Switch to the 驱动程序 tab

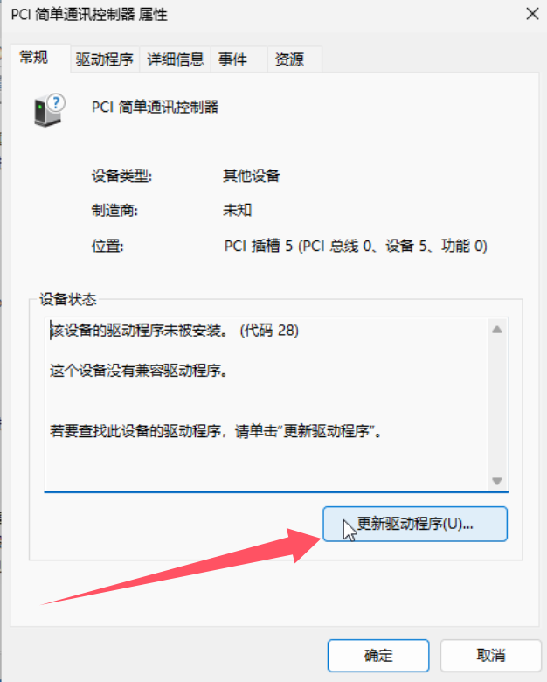click(104, 59)
